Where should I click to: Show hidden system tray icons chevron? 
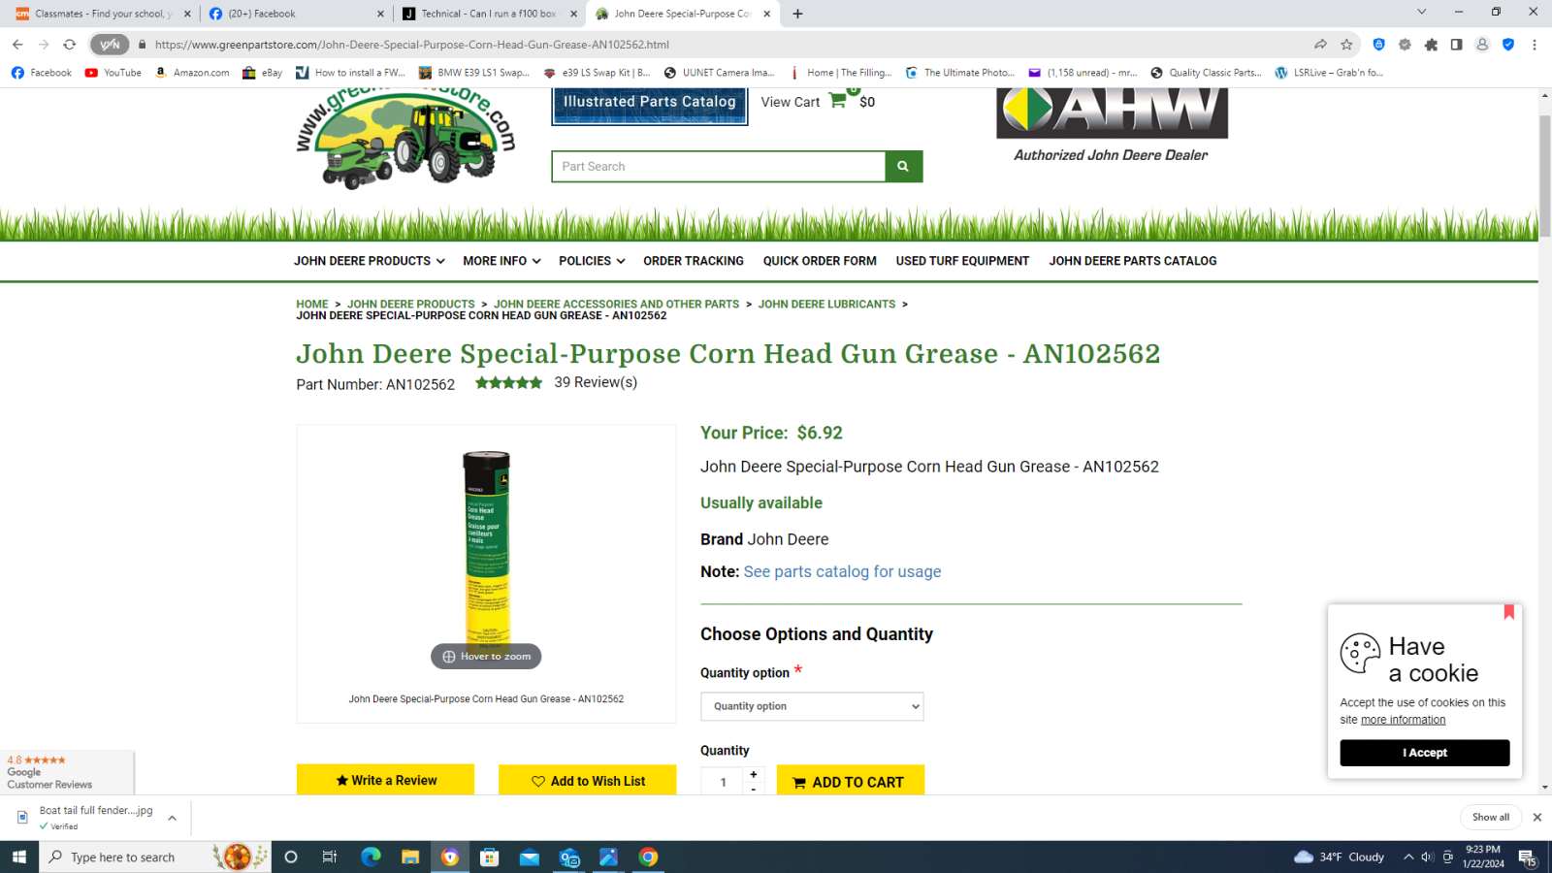tap(1408, 857)
